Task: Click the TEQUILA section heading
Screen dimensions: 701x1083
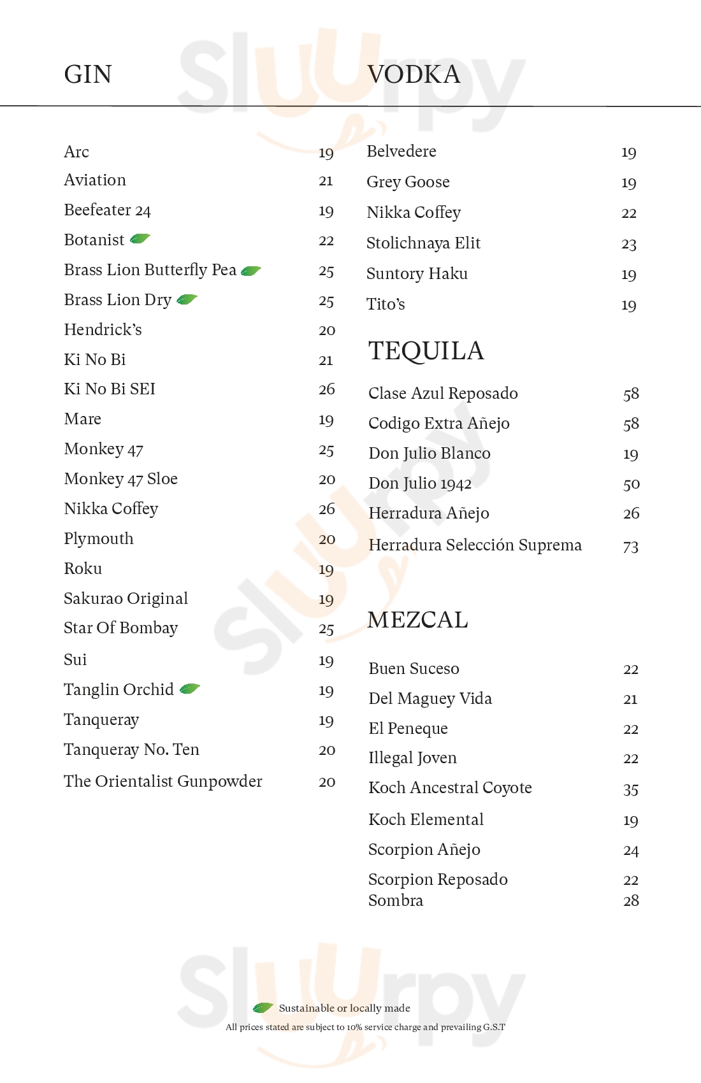Action: tap(426, 351)
